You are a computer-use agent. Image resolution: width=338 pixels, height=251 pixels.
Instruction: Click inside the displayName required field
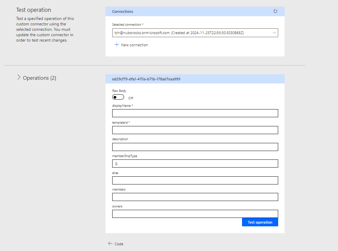pyautogui.click(x=195, y=113)
